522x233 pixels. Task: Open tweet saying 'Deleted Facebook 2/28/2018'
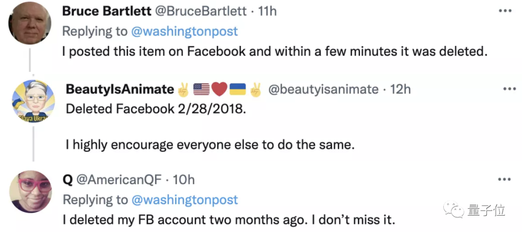point(156,109)
